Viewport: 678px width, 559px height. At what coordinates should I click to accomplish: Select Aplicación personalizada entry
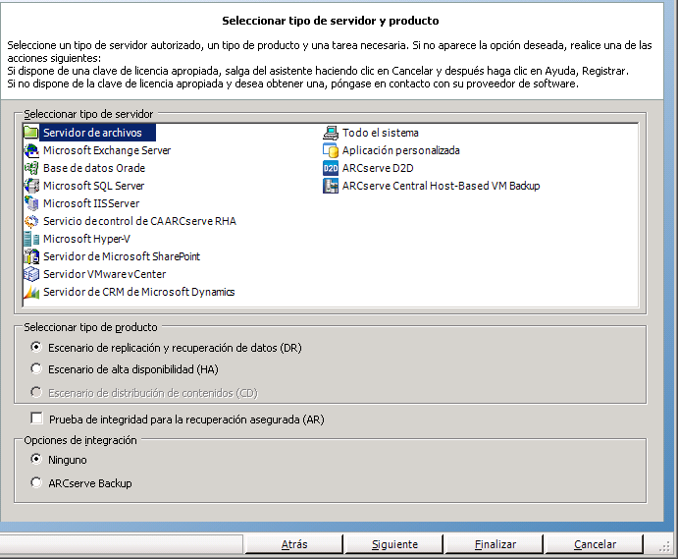[x=401, y=150]
